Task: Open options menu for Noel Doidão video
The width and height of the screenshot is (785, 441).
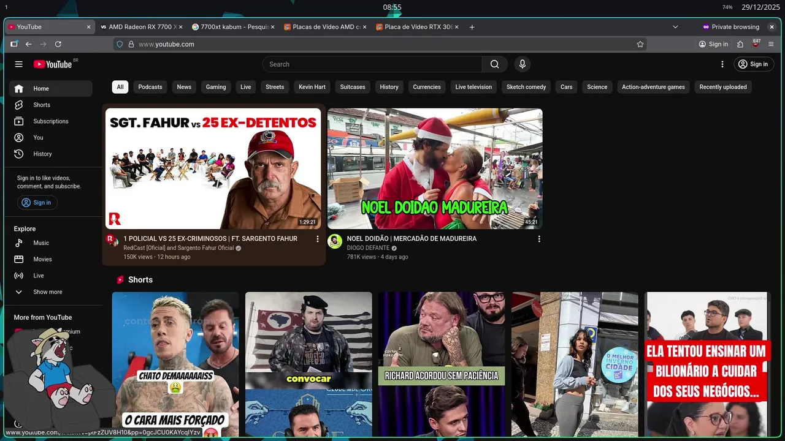Action: tap(539, 239)
